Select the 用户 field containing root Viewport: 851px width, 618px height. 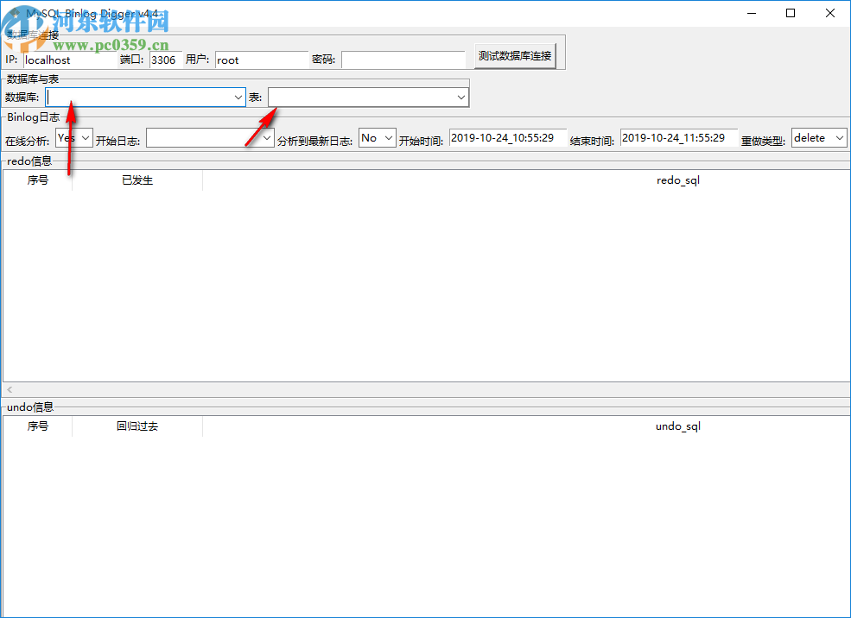click(x=259, y=60)
